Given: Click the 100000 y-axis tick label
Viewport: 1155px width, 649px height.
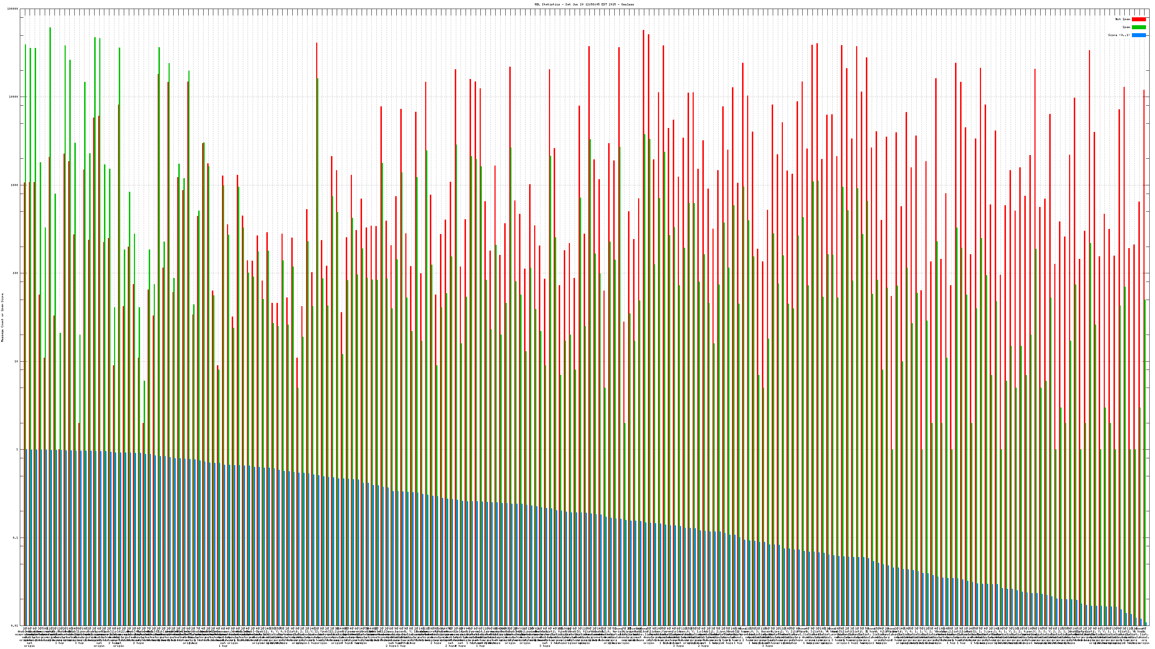Looking at the screenshot, I should [13, 9].
